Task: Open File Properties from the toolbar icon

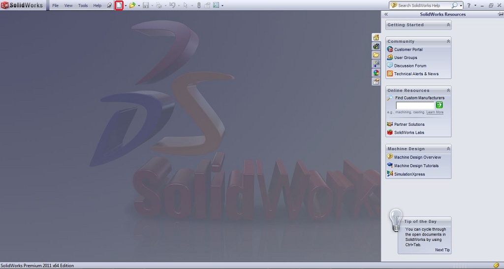Action: coord(207,5)
